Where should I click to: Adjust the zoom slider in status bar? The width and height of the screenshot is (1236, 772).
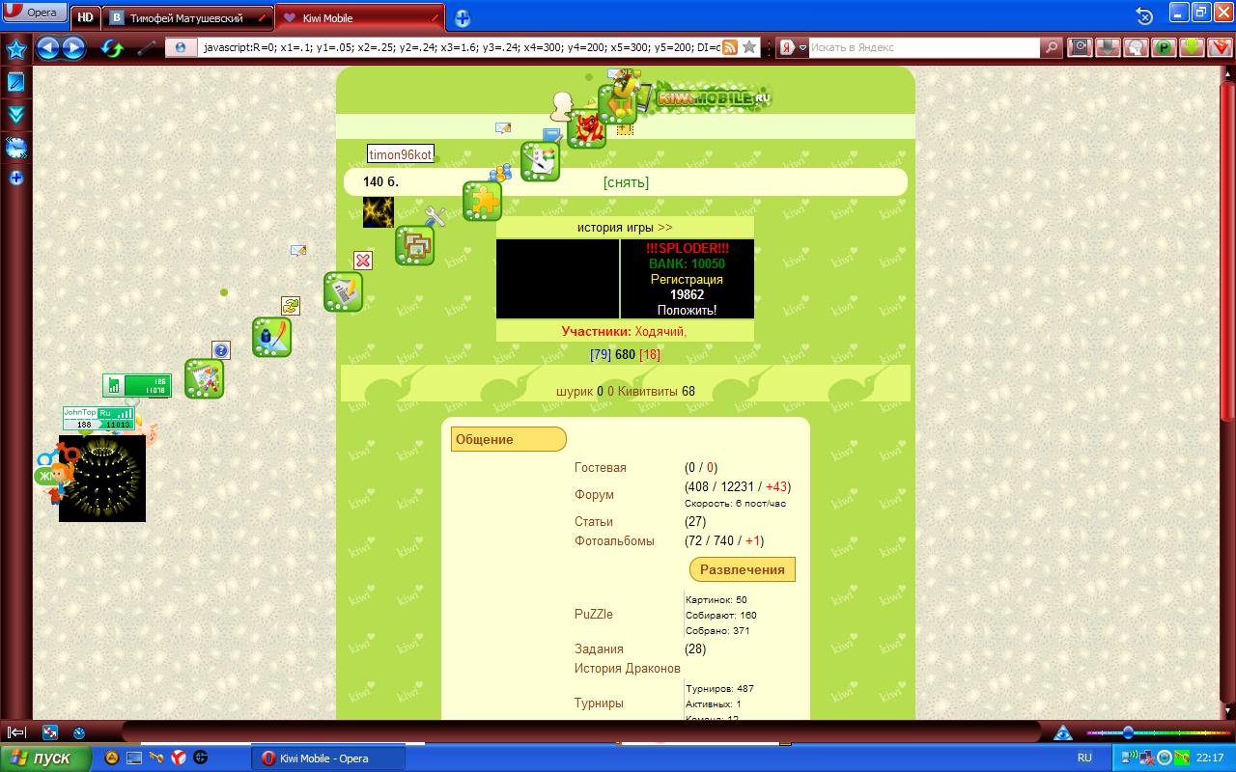[x=1127, y=733]
